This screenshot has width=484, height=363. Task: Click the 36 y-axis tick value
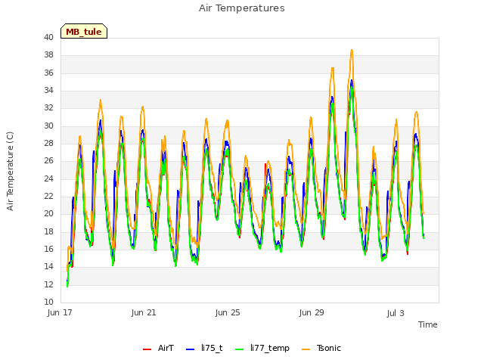pyautogui.click(x=48, y=73)
